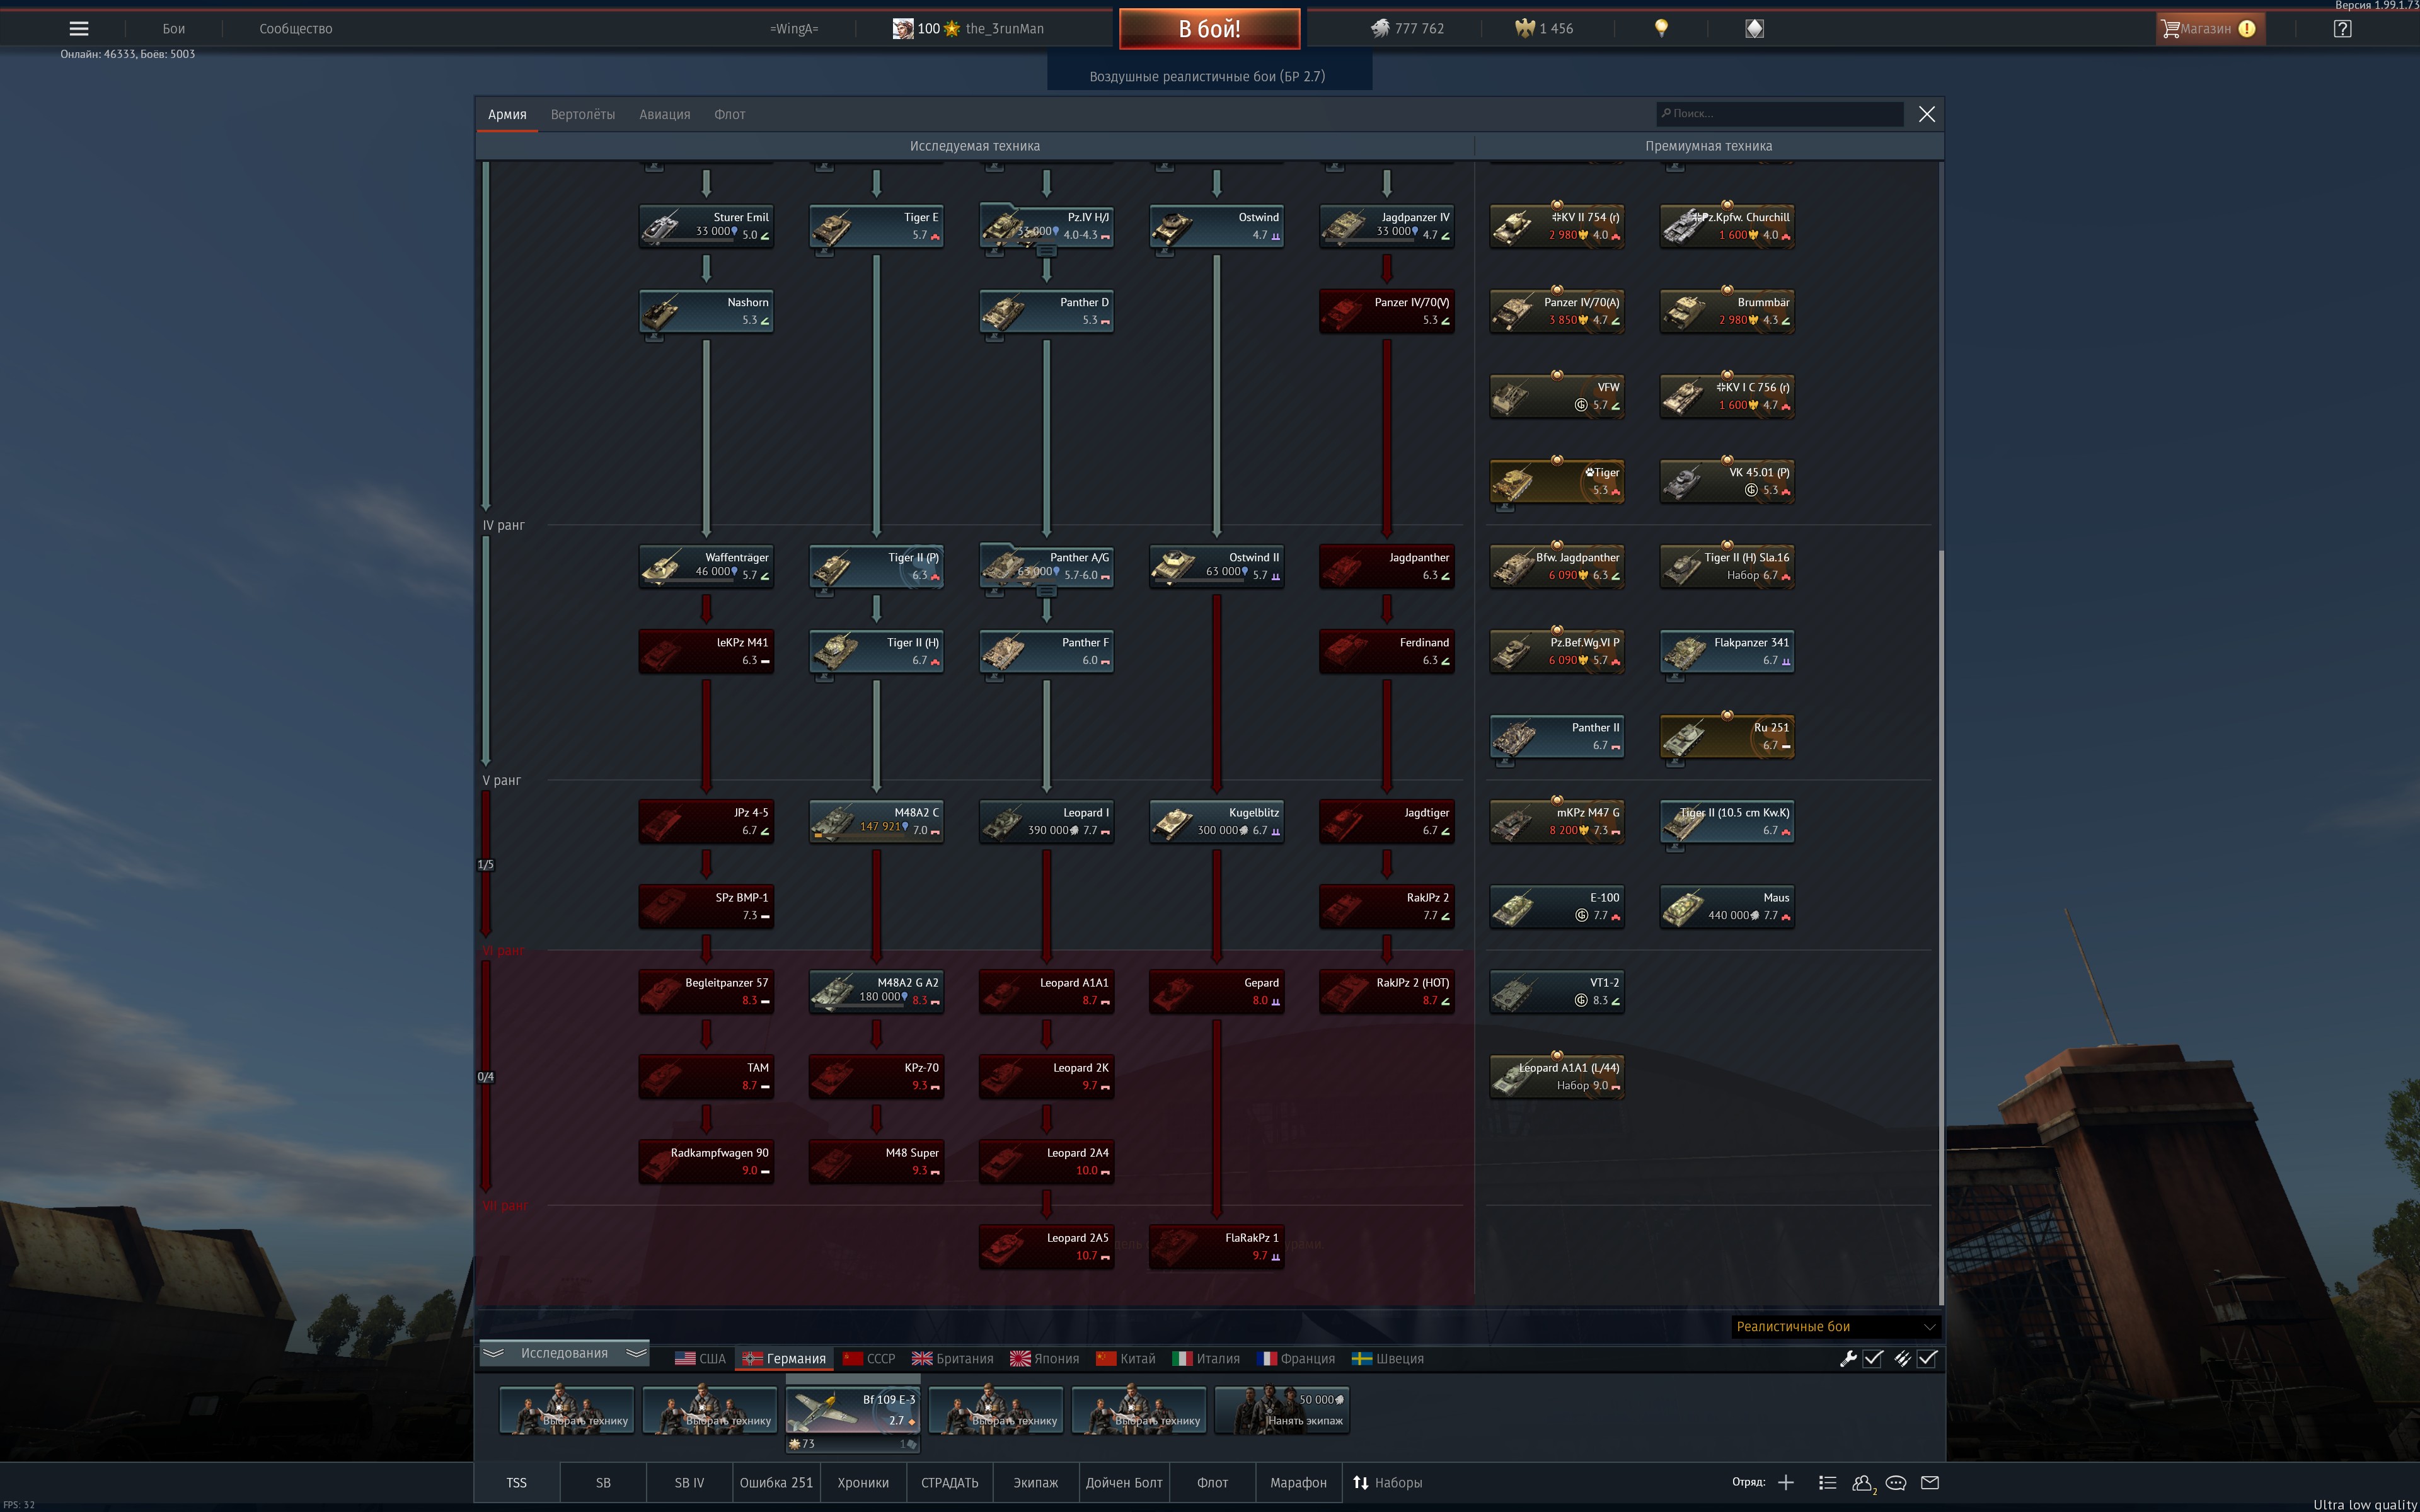Select the Швеция nation tab
This screenshot has height=1512, width=2420.
pyautogui.click(x=1387, y=1358)
